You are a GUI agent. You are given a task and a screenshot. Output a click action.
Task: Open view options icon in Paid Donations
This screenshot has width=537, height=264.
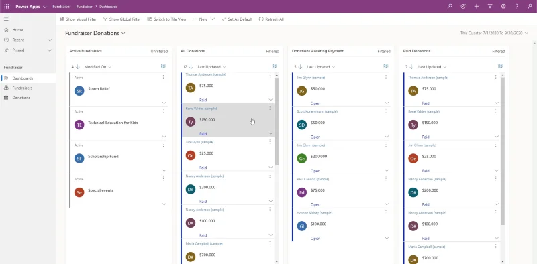pyautogui.click(x=500, y=66)
